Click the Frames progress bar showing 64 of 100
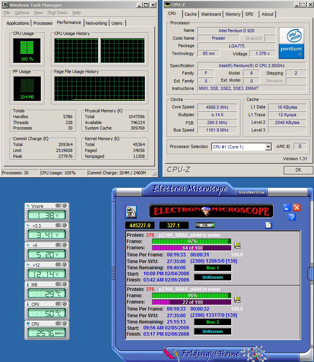This screenshot has height=362, width=314. [192, 248]
